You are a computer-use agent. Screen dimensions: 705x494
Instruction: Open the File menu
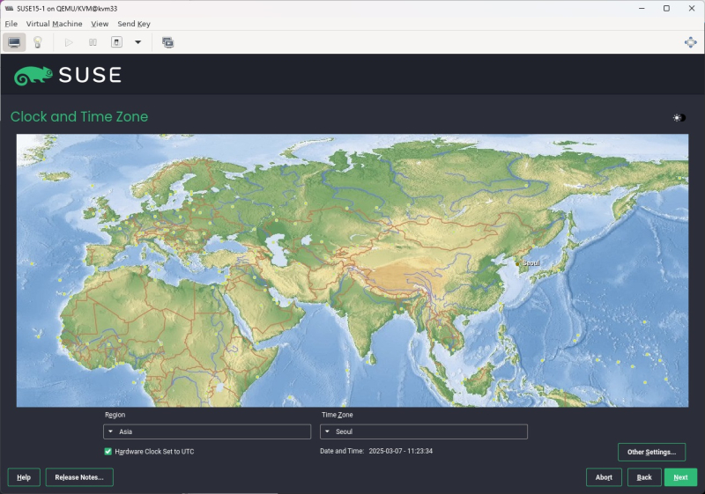pyautogui.click(x=11, y=24)
